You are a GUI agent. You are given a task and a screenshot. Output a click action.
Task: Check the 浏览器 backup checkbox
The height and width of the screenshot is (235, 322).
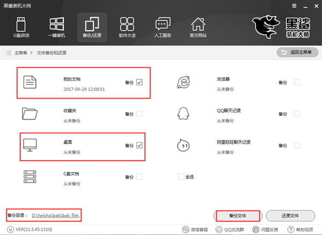(297, 82)
